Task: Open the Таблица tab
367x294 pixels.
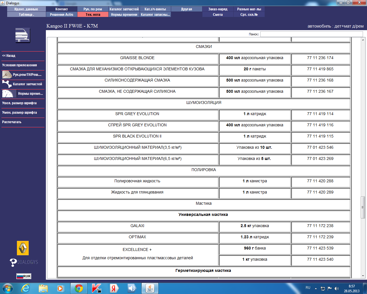Action: 26,15
